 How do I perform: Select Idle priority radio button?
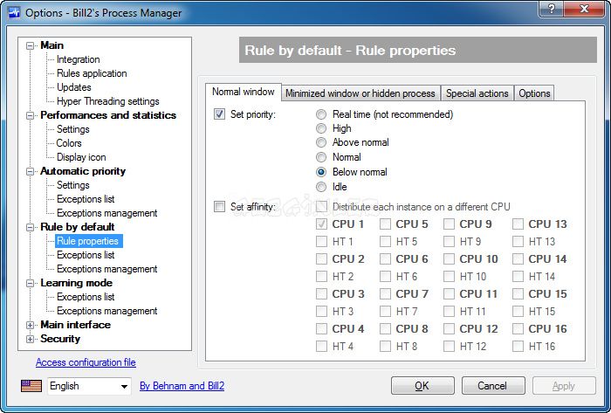point(321,187)
